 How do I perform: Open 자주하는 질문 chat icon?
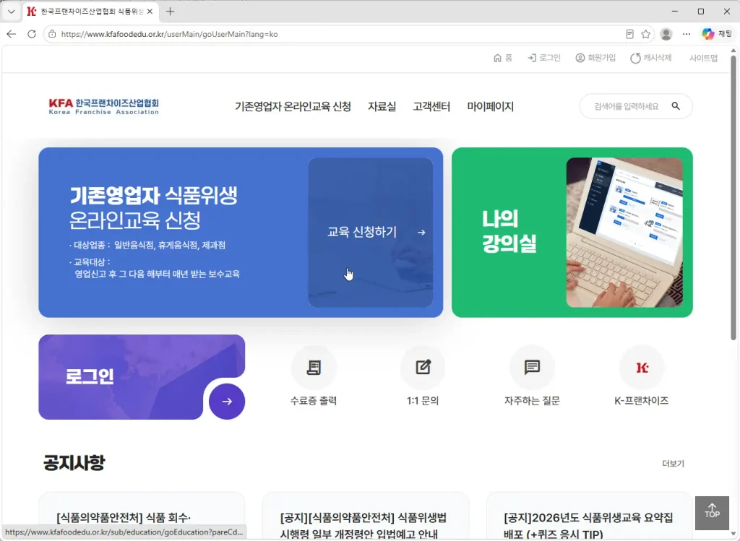click(x=532, y=367)
